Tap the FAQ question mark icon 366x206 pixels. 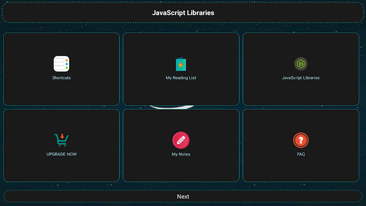point(301,140)
